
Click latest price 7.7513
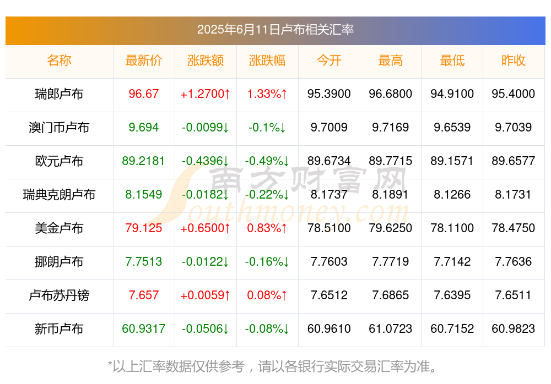143,262
